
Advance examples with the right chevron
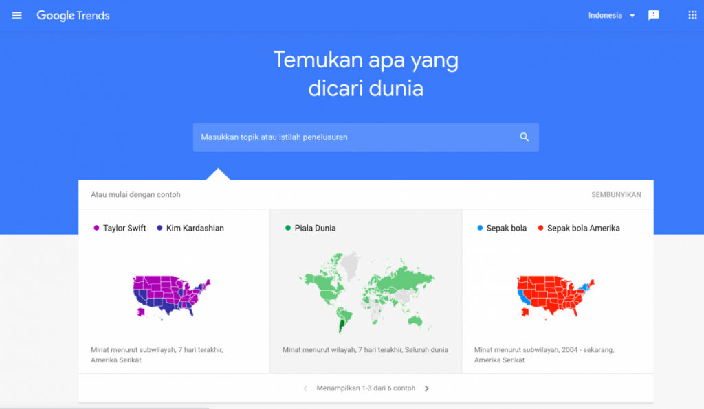(427, 388)
